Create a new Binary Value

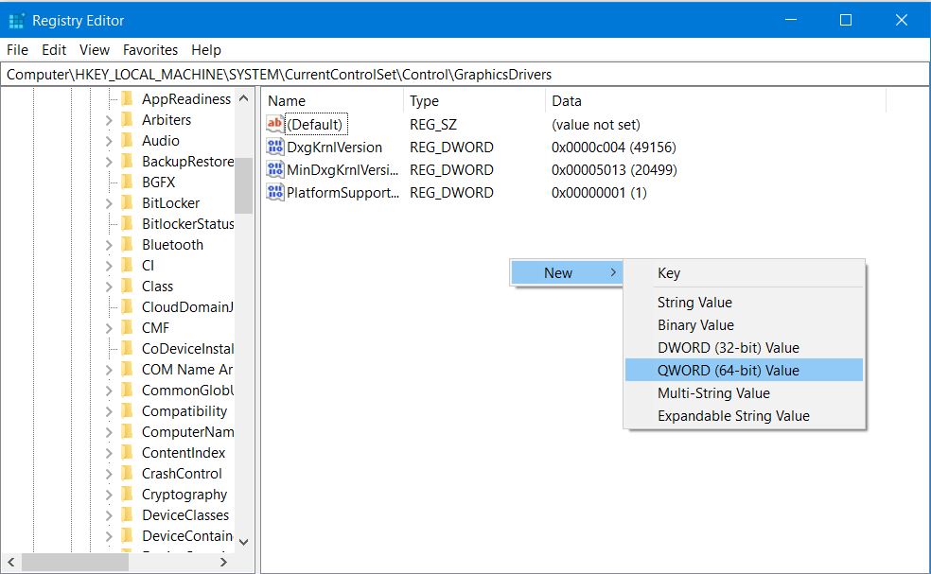pyautogui.click(x=744, y=324)
